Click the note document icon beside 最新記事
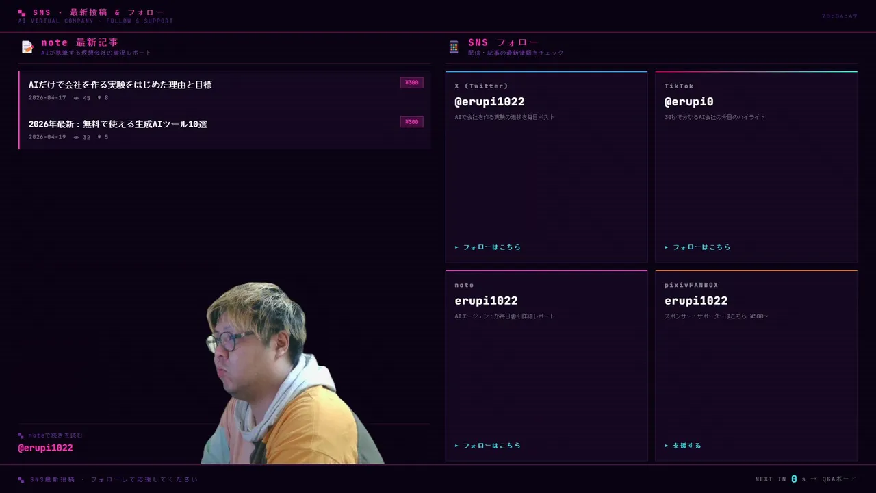Screen dimensions: 876x493 pos(27,47)
